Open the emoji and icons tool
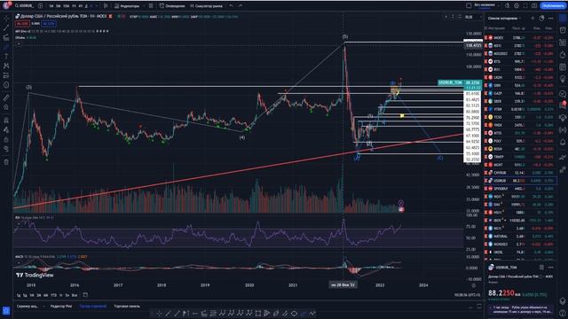Image resolution: width=568 pixels, height=319 pixels. pyautogui.click(x=6, y=85)
